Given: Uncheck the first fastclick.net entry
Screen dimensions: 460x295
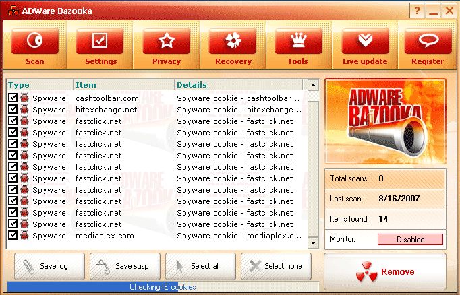Looking at the screenshot, I should coord(13,121).
